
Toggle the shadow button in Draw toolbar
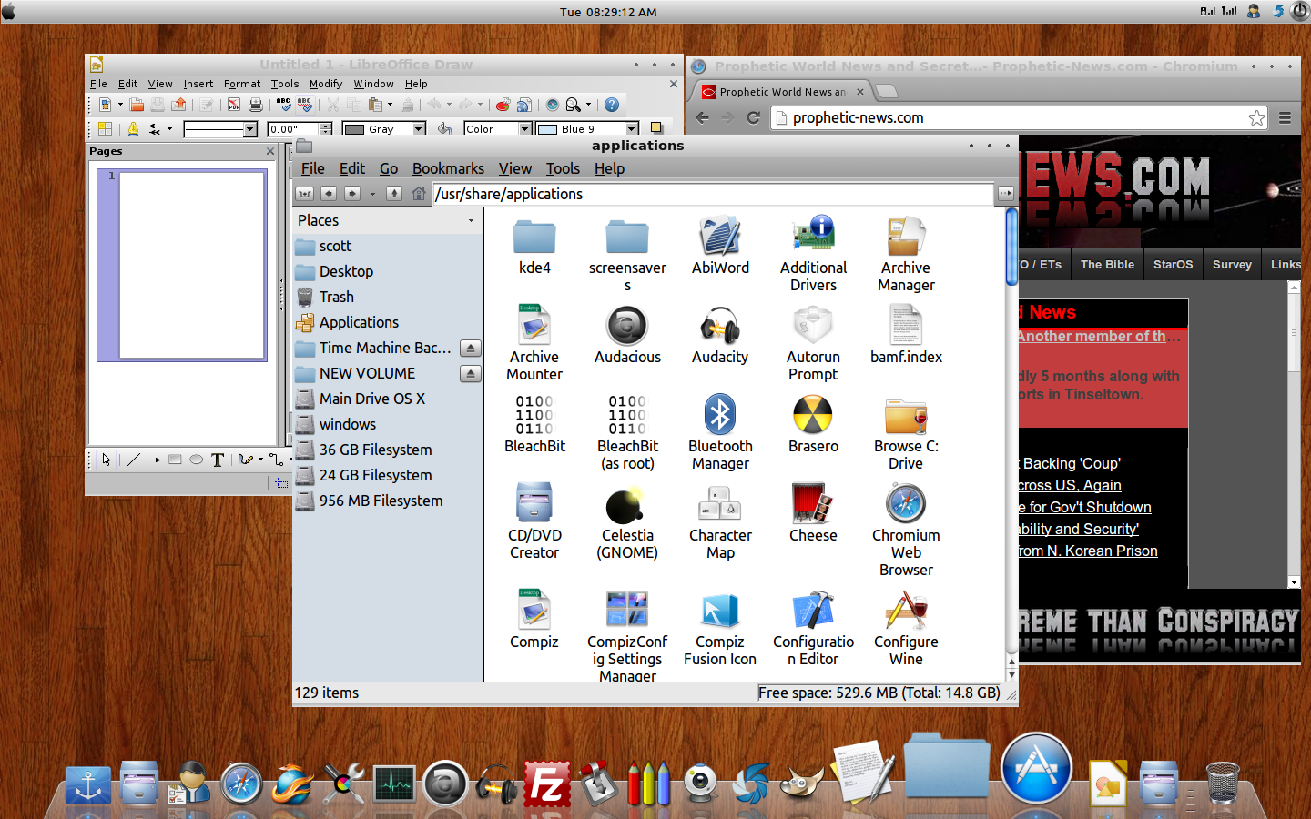[656, 128]
